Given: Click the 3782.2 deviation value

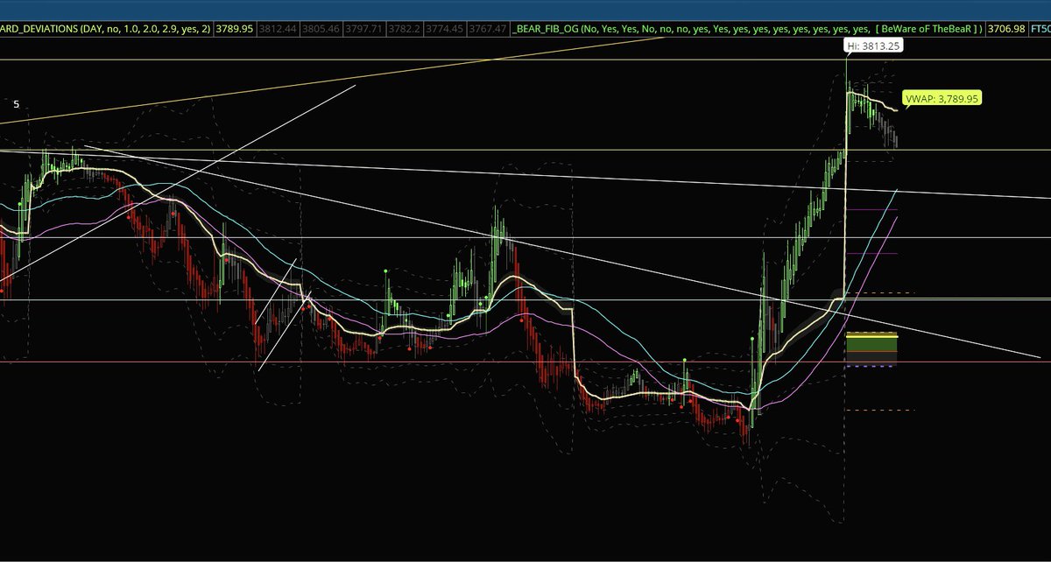Looking at the screenshot, I should [406, 29].
